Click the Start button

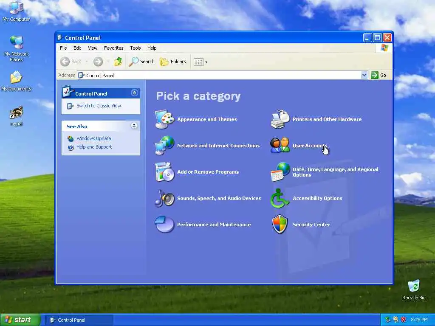20,320
